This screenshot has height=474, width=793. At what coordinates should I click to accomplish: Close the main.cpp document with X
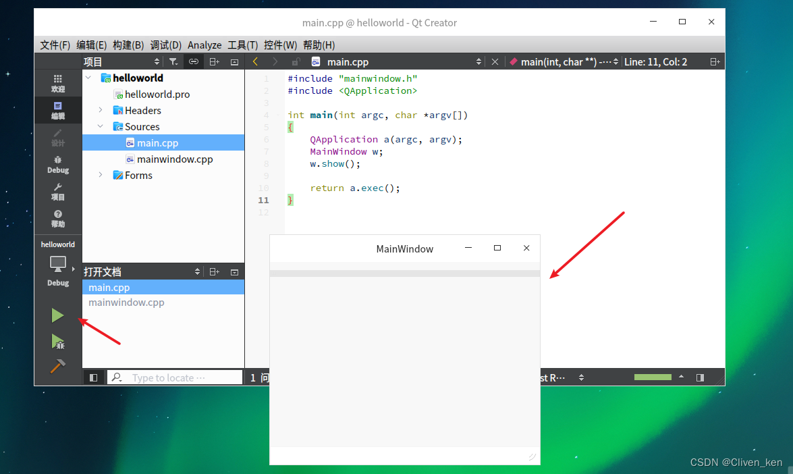coord(495,61)
